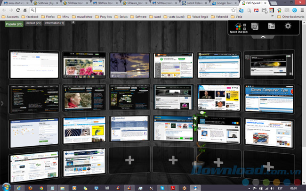Open the Facebook dial thumbnail
Image resolution: width=306 pixels, height=191 pixels.
tap(34, 131)
